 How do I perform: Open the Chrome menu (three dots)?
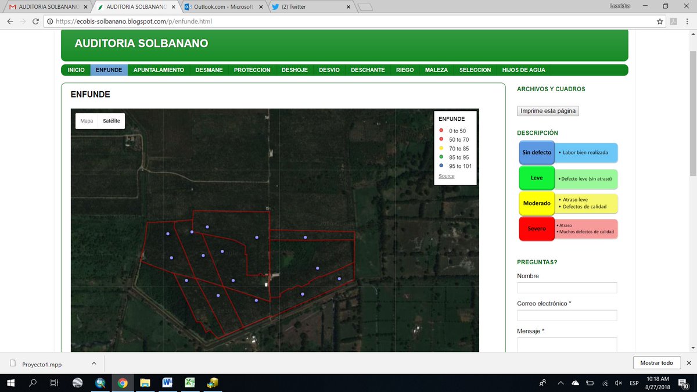pyautogui.click(x=688, y=21)
